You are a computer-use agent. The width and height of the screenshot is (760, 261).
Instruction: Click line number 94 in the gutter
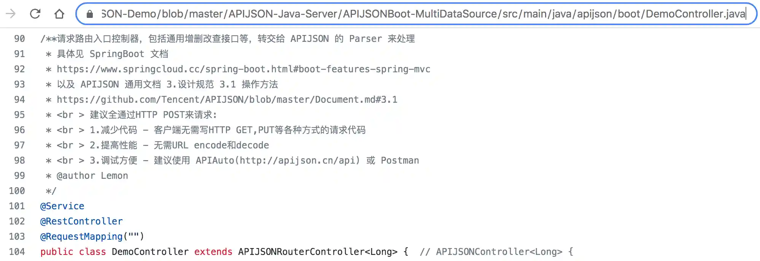pos(19,100)
